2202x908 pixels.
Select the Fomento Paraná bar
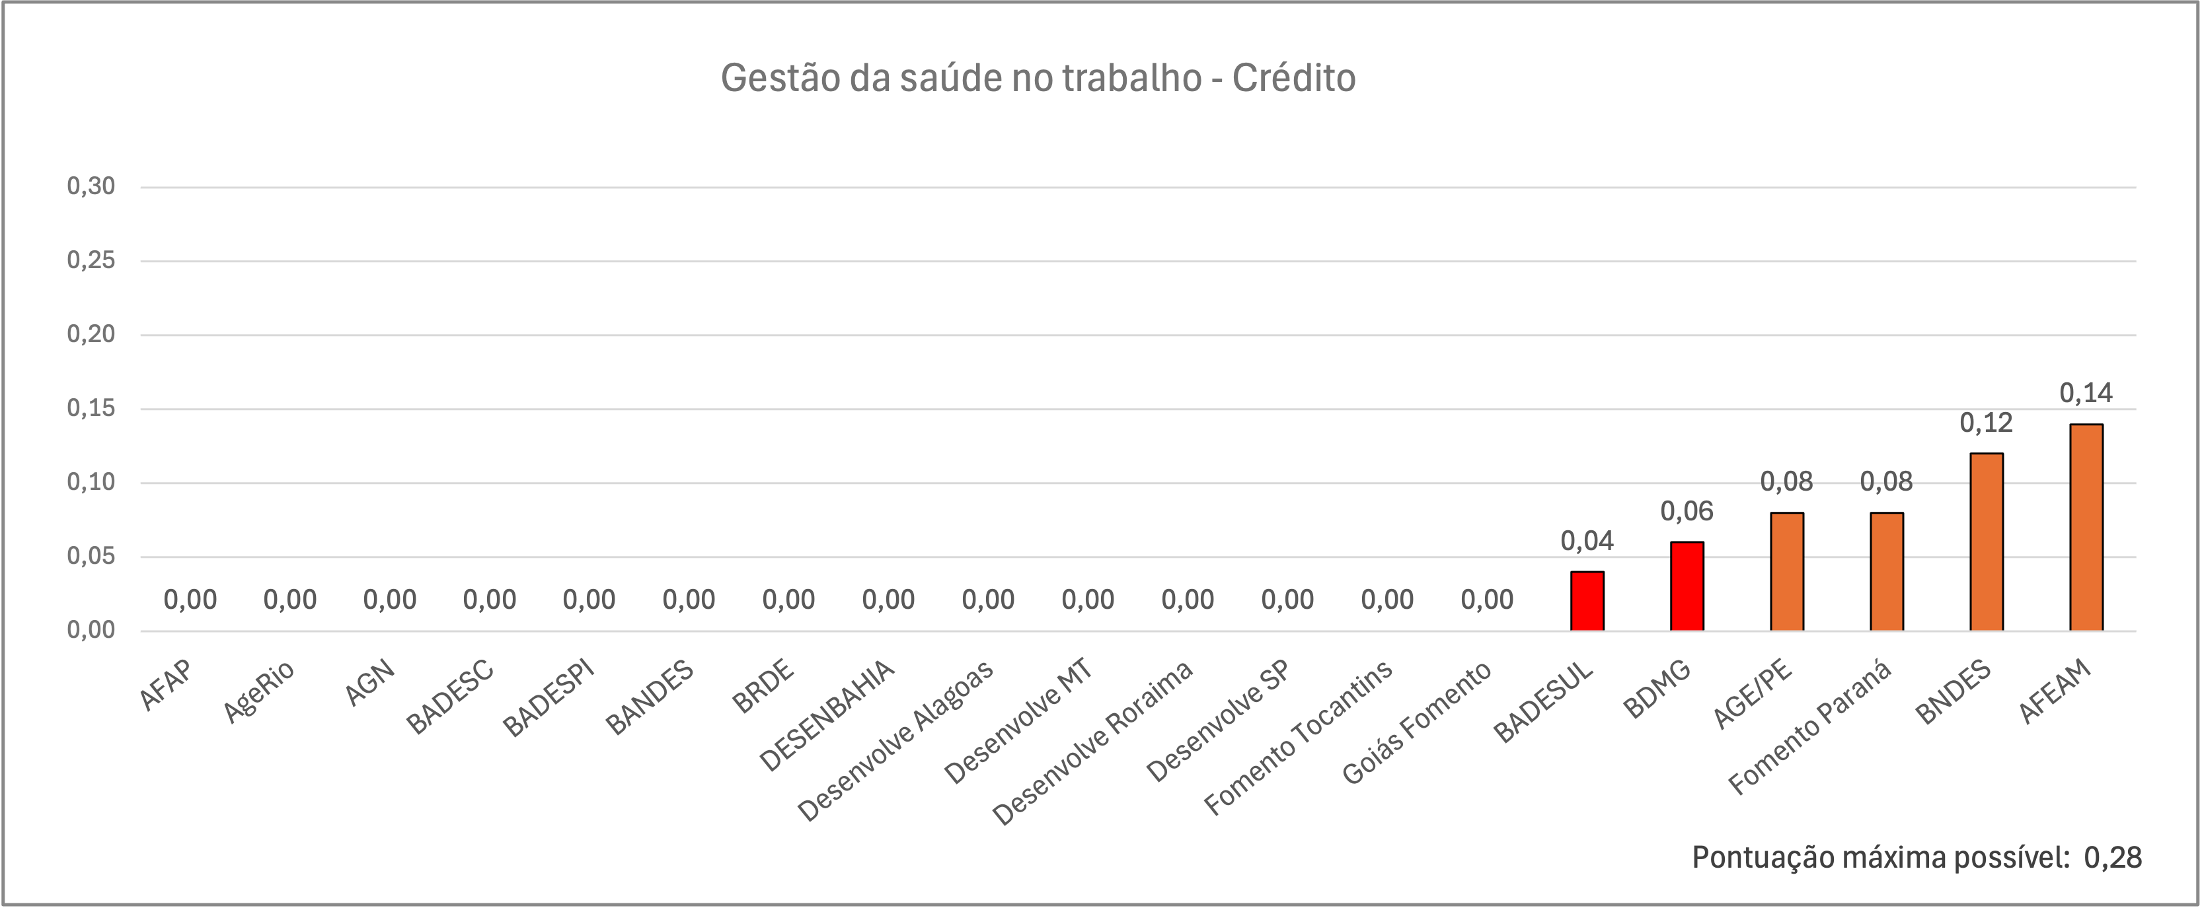[1887, 571]
